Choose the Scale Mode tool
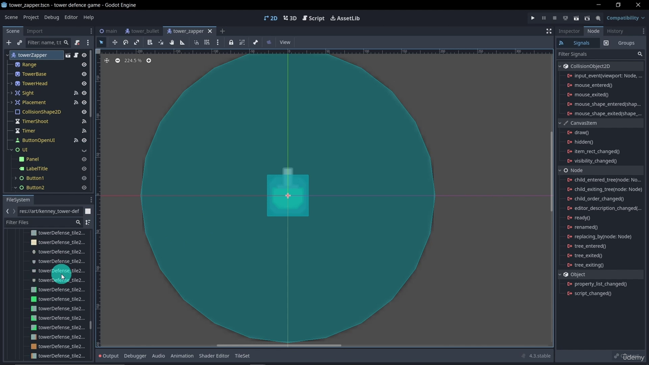The image size is (649, 365). 136,43
